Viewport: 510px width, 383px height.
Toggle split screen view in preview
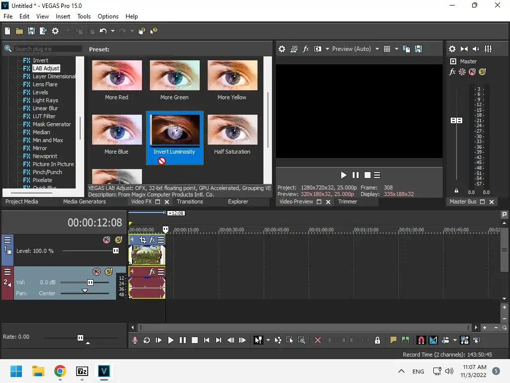[x=318, y=49]
